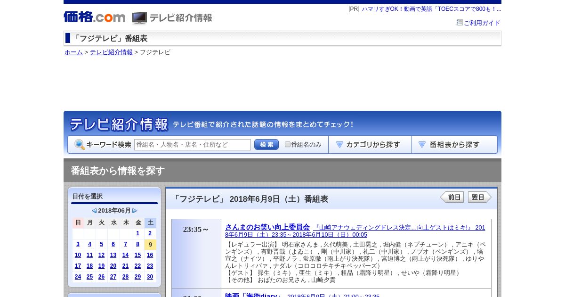The image size is (565, 297).
Task: Open the PR ad link about TOEIC英語
Action: pyautogui.click(x=431, y=9)
